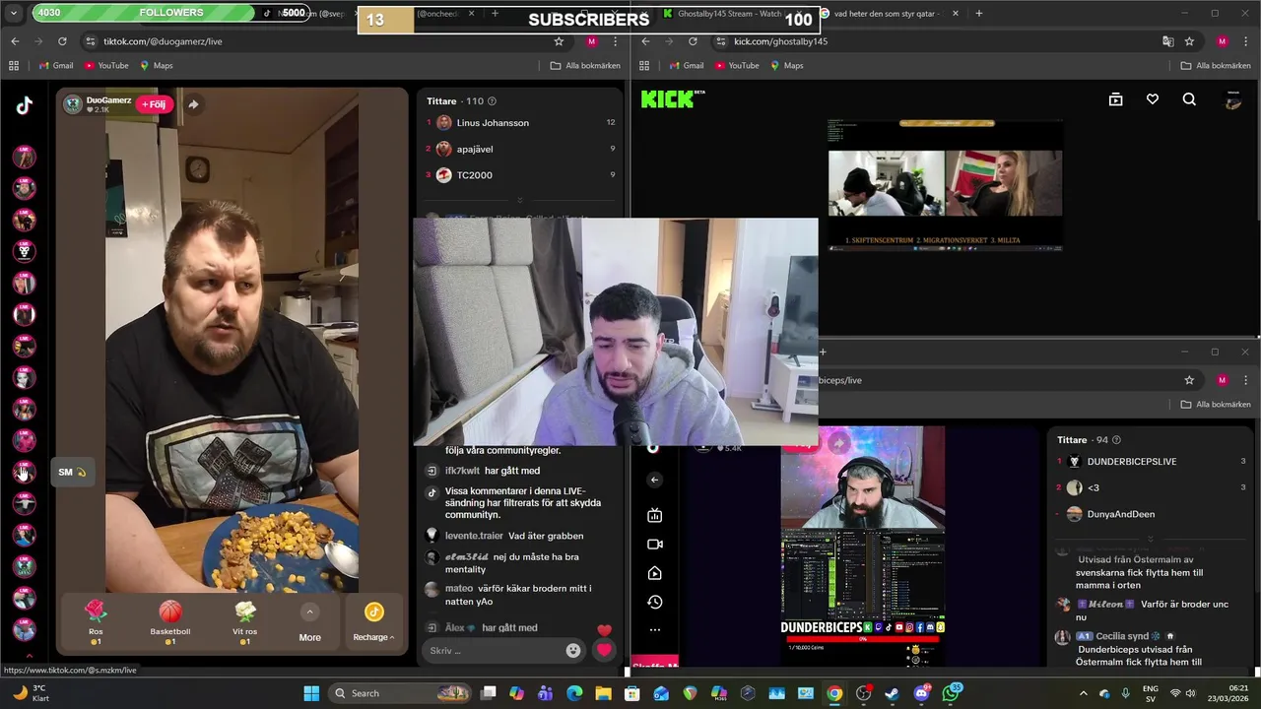Share the DuoGamerz live stream
The width and height of the screenshot is (1261, 709).
[x=193, y=104]
